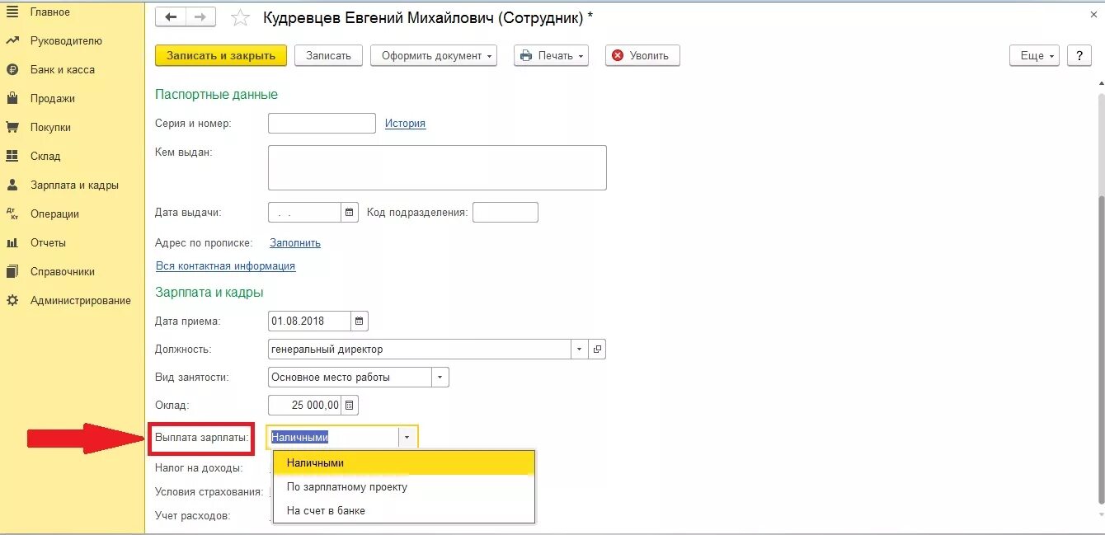Click the Выплата зарплаты field Наличными

pos(333,438)
